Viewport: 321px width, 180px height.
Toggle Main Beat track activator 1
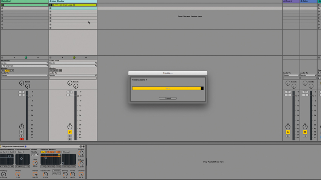[x=22, y=132]
